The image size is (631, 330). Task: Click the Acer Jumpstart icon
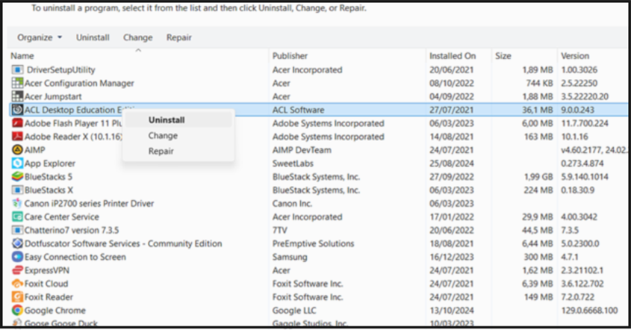coord(17,96)
